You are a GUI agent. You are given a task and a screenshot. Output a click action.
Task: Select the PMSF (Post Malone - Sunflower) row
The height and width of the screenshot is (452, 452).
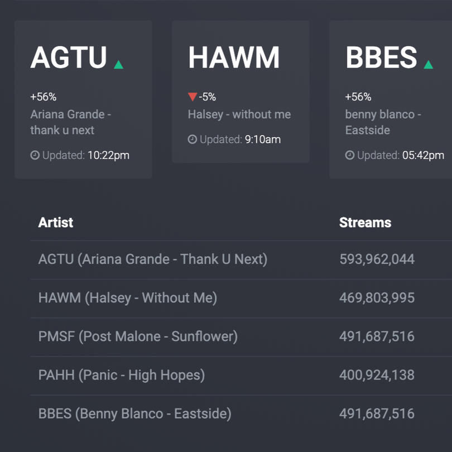pos(138,336)
